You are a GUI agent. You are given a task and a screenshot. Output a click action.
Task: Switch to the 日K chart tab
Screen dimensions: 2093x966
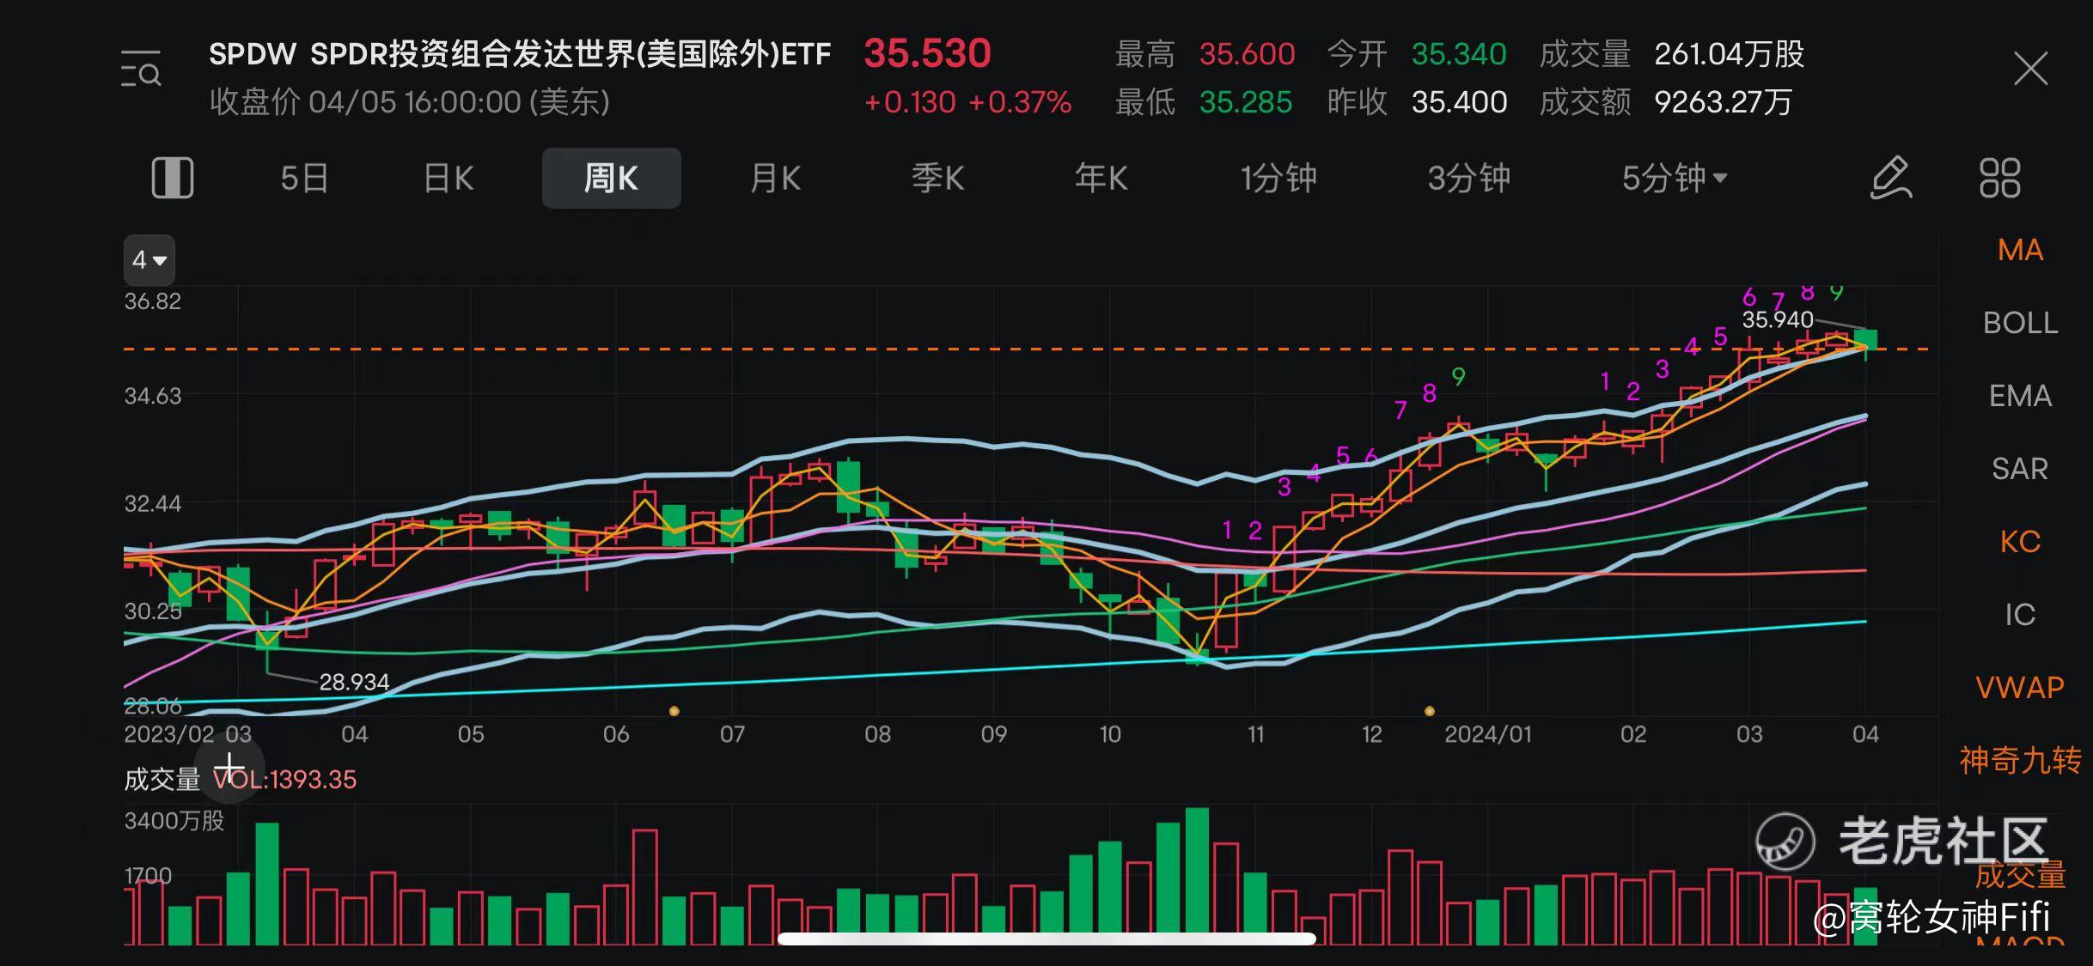(448, 179)
